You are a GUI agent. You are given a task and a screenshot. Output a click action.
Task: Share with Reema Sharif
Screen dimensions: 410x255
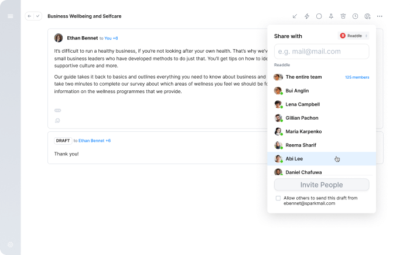coord(322,145)
